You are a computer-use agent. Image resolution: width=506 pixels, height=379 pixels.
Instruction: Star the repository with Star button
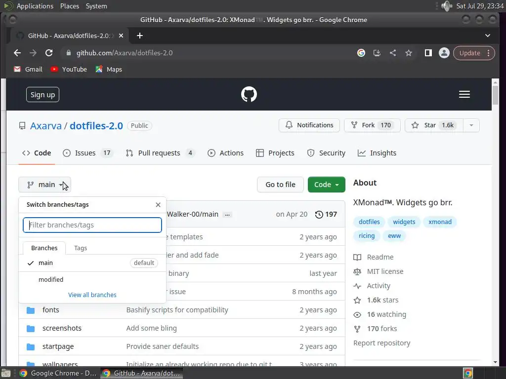click(434, 125)
